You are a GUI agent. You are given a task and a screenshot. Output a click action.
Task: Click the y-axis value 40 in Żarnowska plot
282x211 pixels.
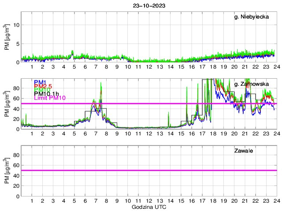16,109
